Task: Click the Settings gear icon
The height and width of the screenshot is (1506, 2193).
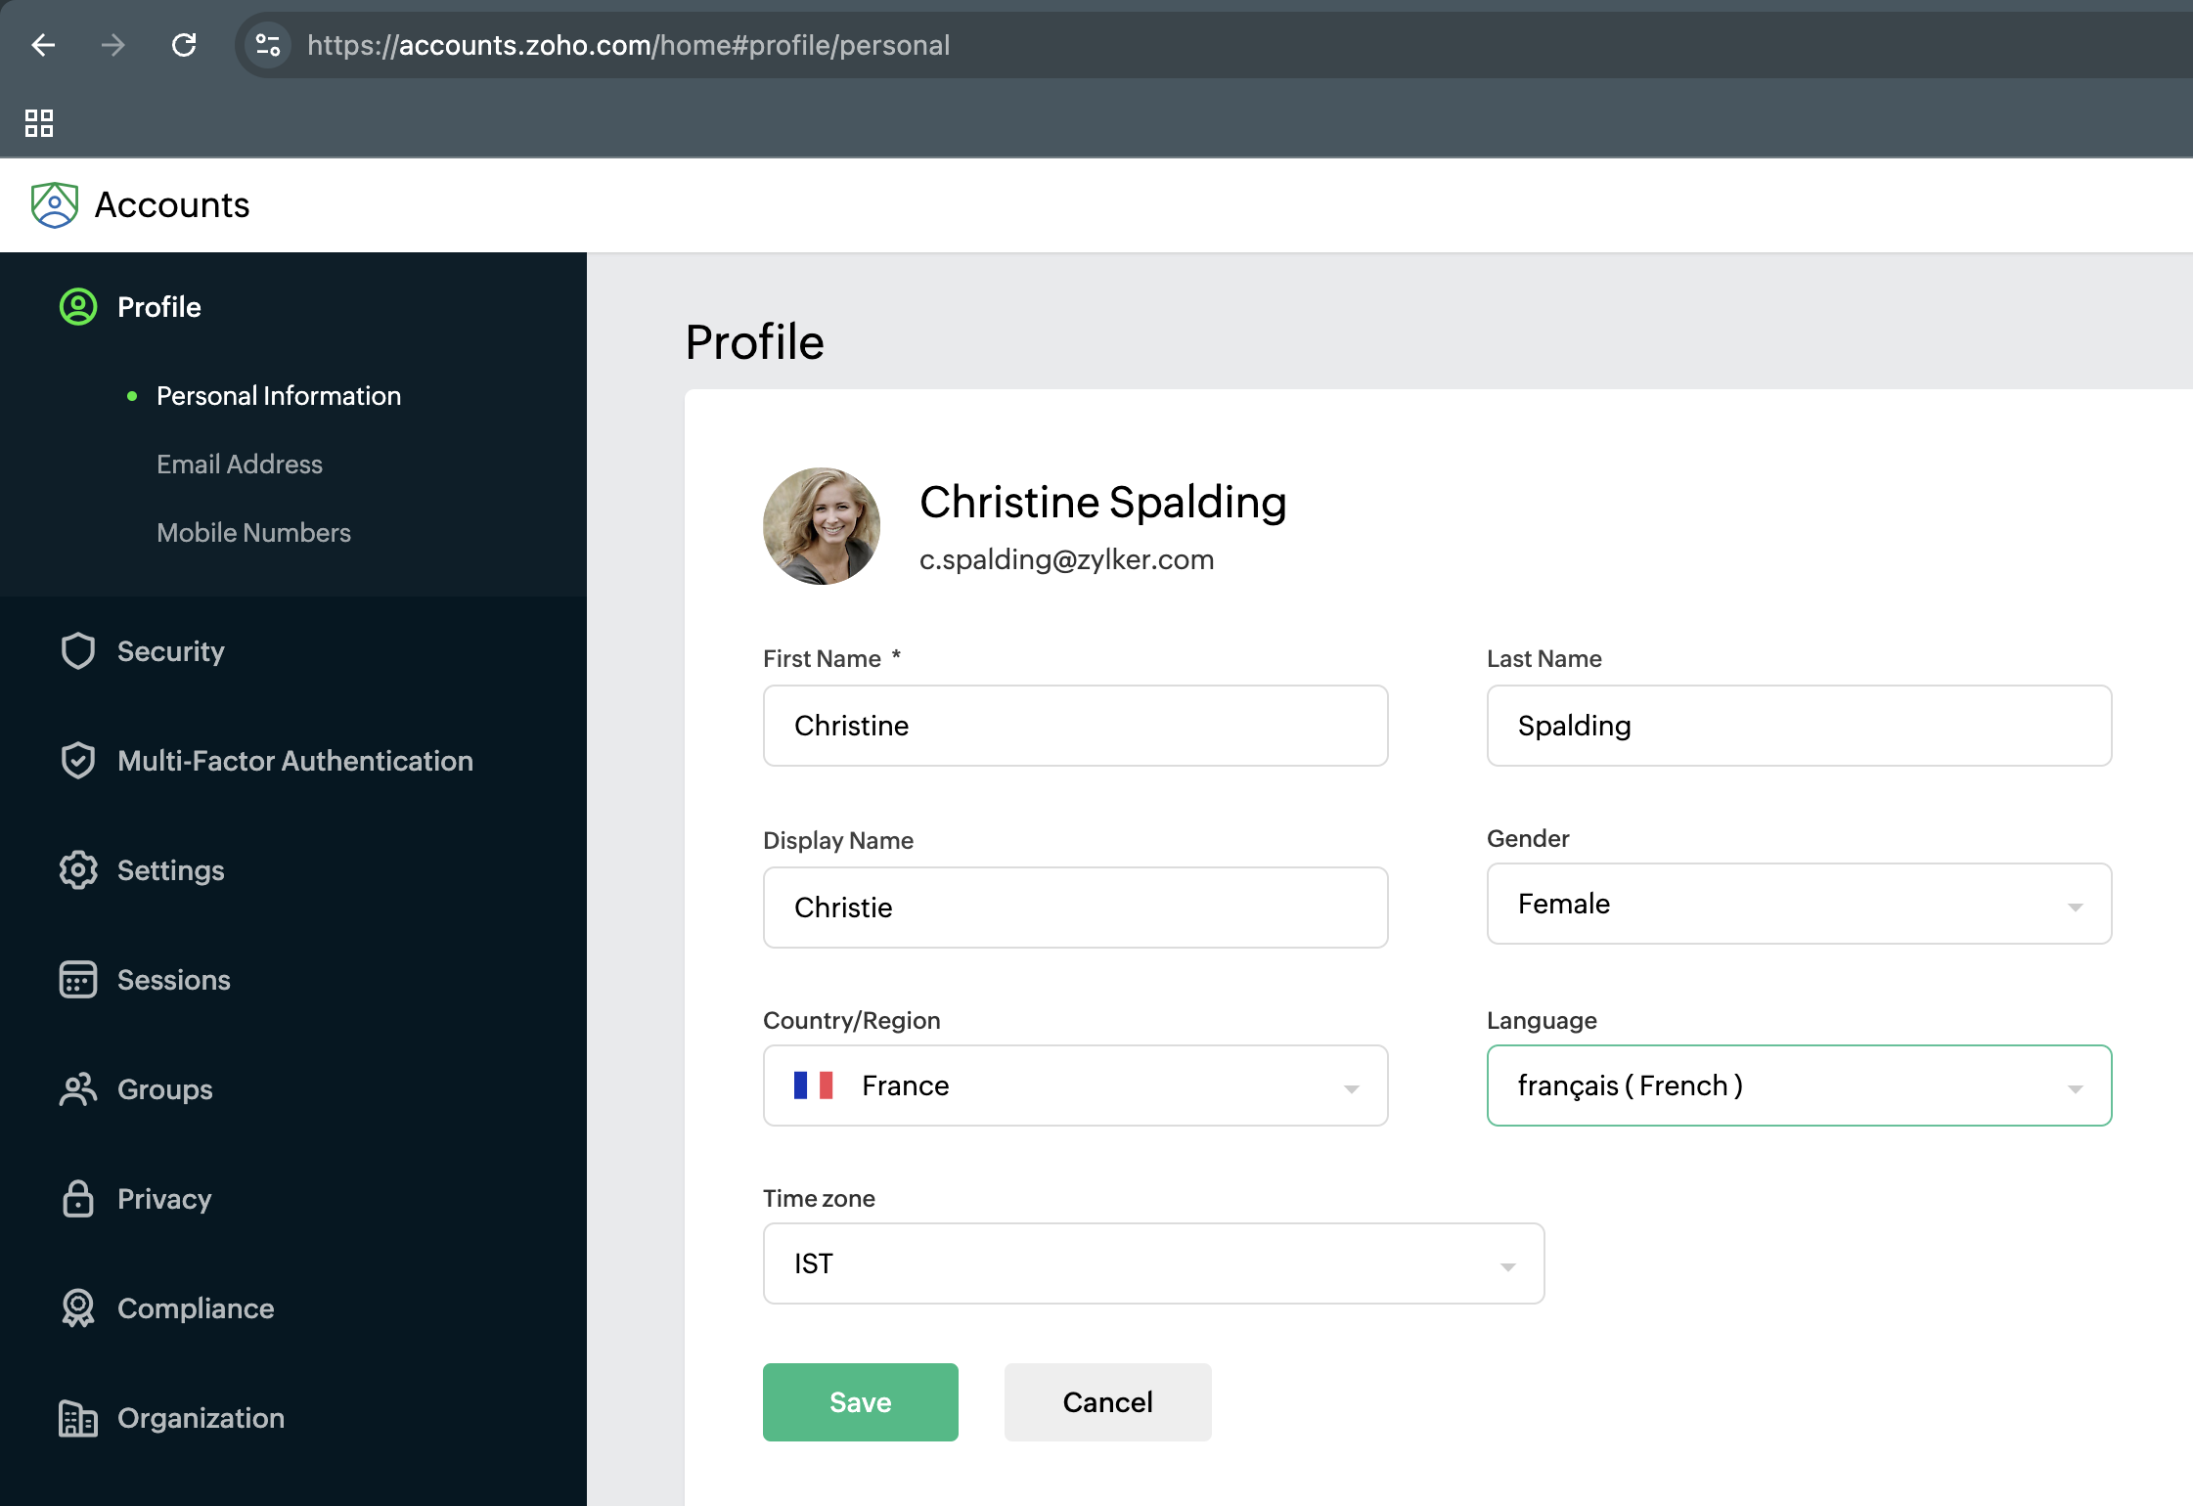Action: point(78,870)
